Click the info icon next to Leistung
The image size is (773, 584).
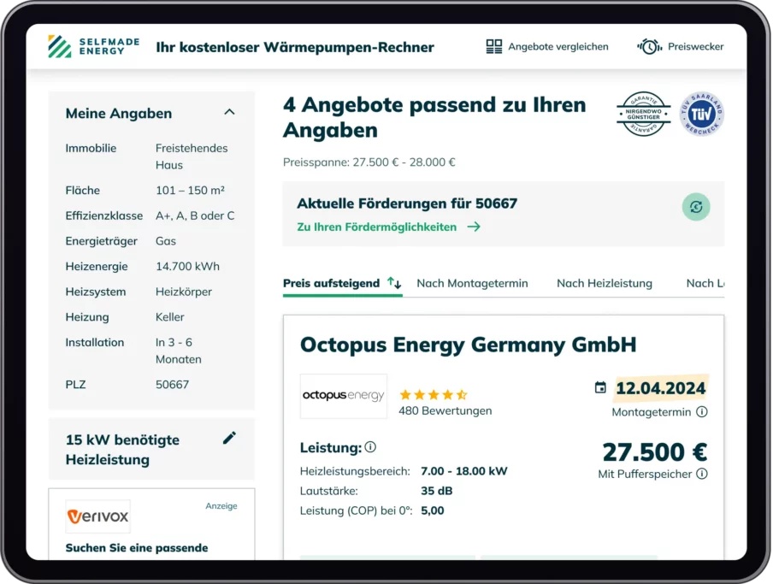(370, 447)
